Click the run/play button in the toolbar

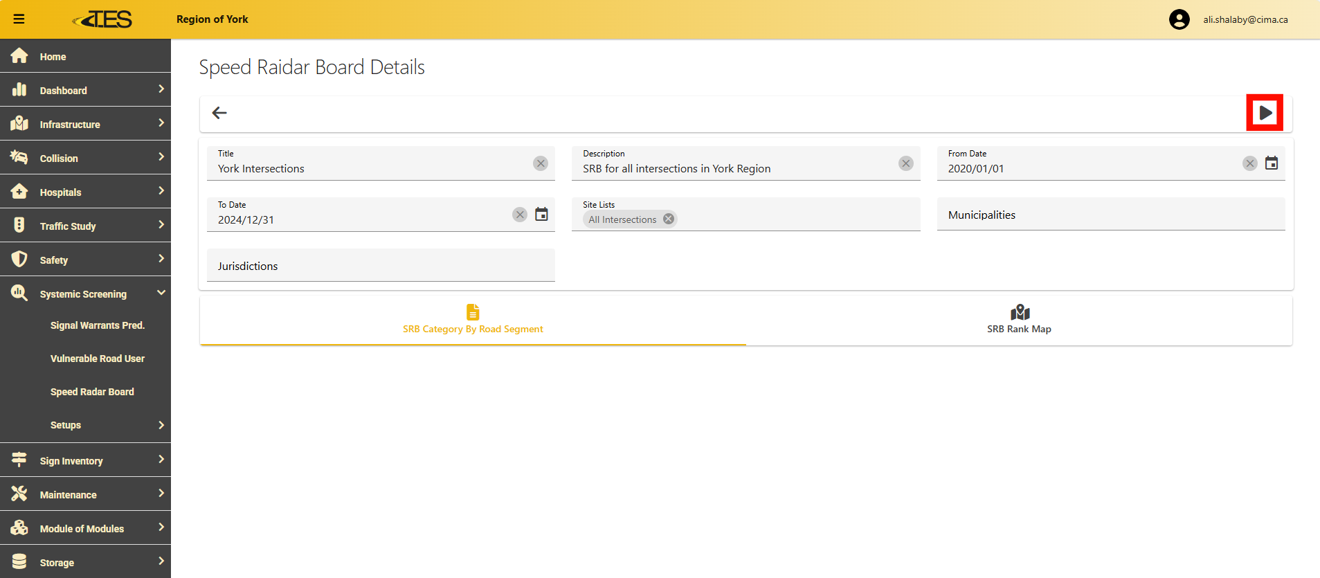point(1265,113)
